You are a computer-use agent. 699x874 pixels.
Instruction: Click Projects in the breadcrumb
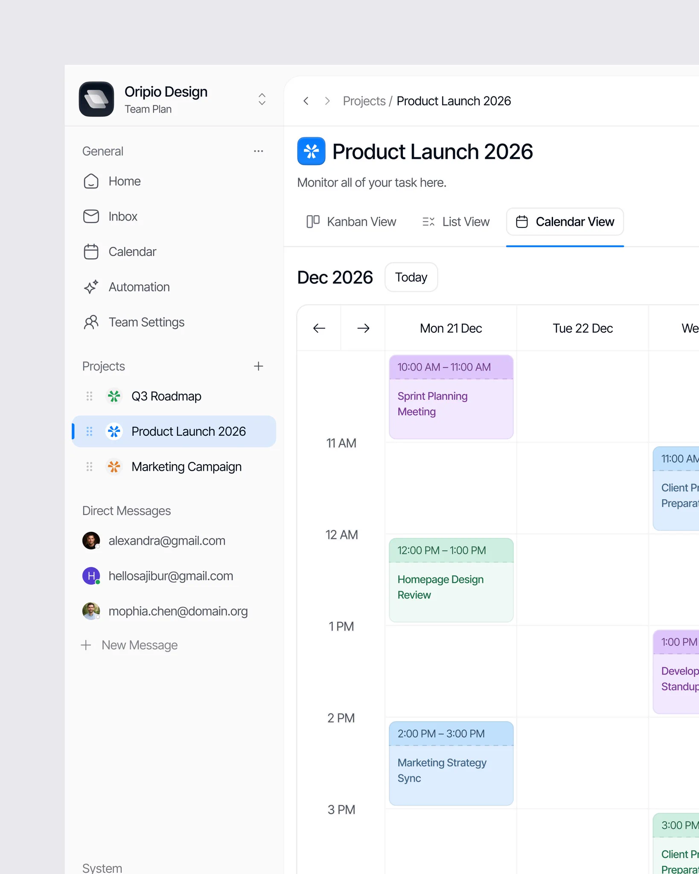pyautogui.click(x=364, y=101)
